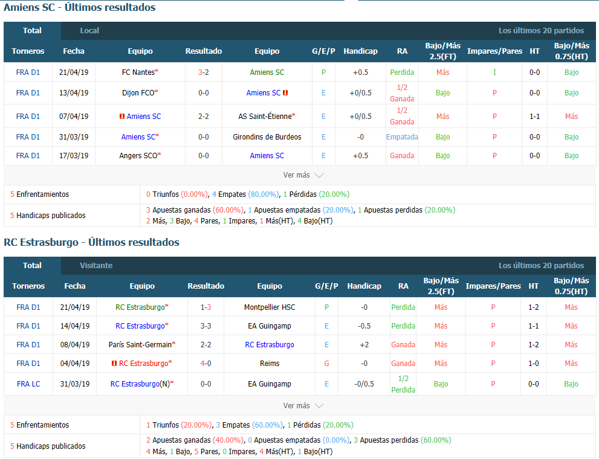
Task: Click FRA D1 league link dated 21/04/19 in Amiens table
Action: (28, 72)
